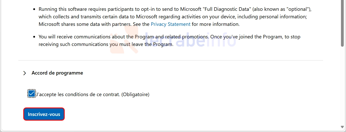Click the first bullet point marker
Screen dimensions: 346x132
(x=35, y=10)
